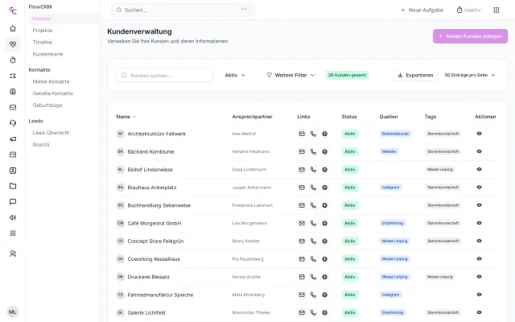The height and width of the screenshot is (322, 515).
Task: Open the mail envelope icon in the left rail
Action: (x=13, y=107)
